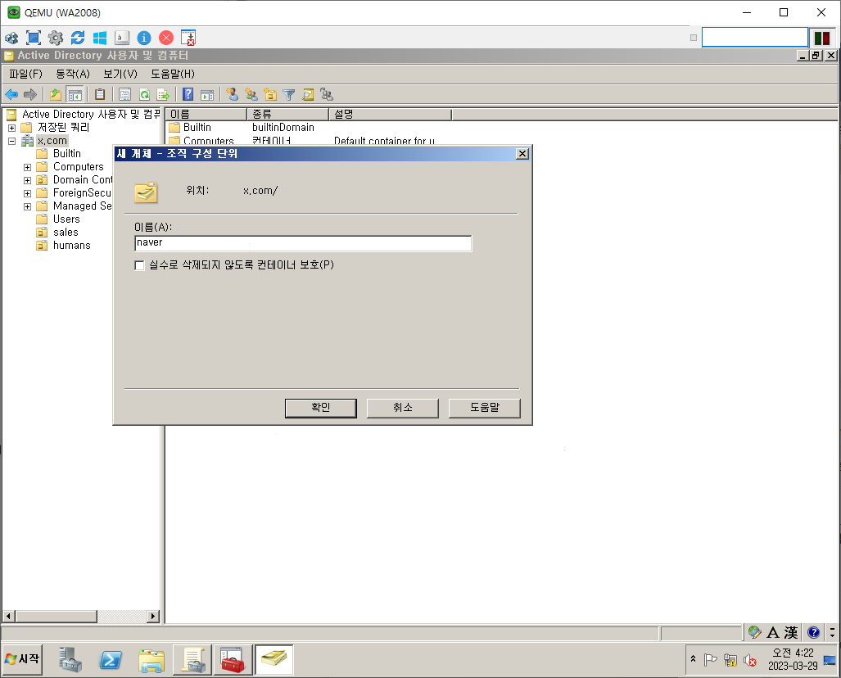Expand the Domain Controllers tree node
This screenshot has width=841, height=678.
coord(27,180)
